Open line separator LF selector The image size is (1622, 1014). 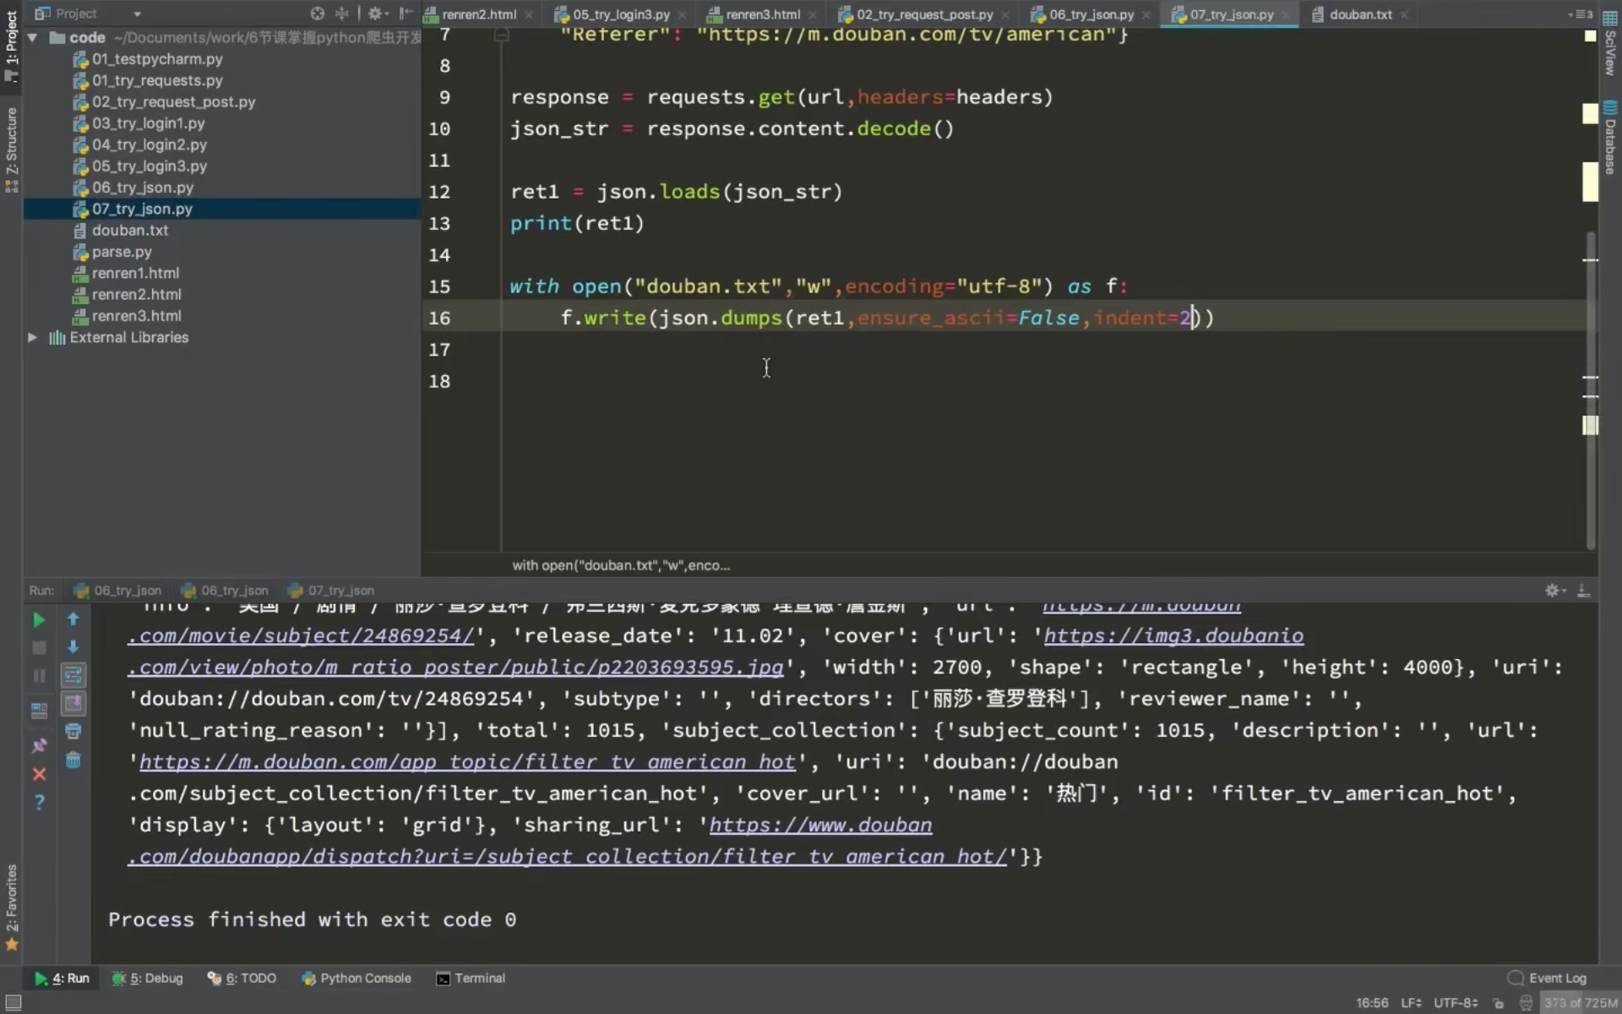[x=1411, y=1003]
